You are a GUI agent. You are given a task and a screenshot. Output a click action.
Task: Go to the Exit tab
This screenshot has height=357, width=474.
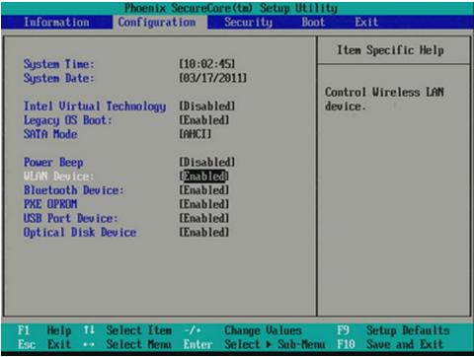click(366, 23)
